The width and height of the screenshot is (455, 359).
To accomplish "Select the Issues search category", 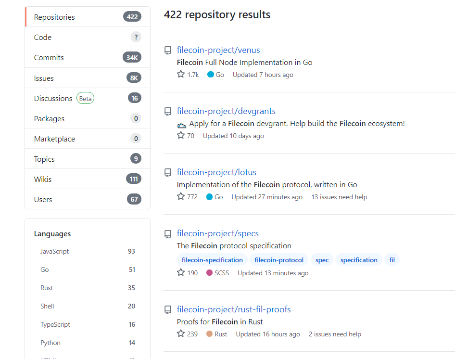I will coord(88,78).
